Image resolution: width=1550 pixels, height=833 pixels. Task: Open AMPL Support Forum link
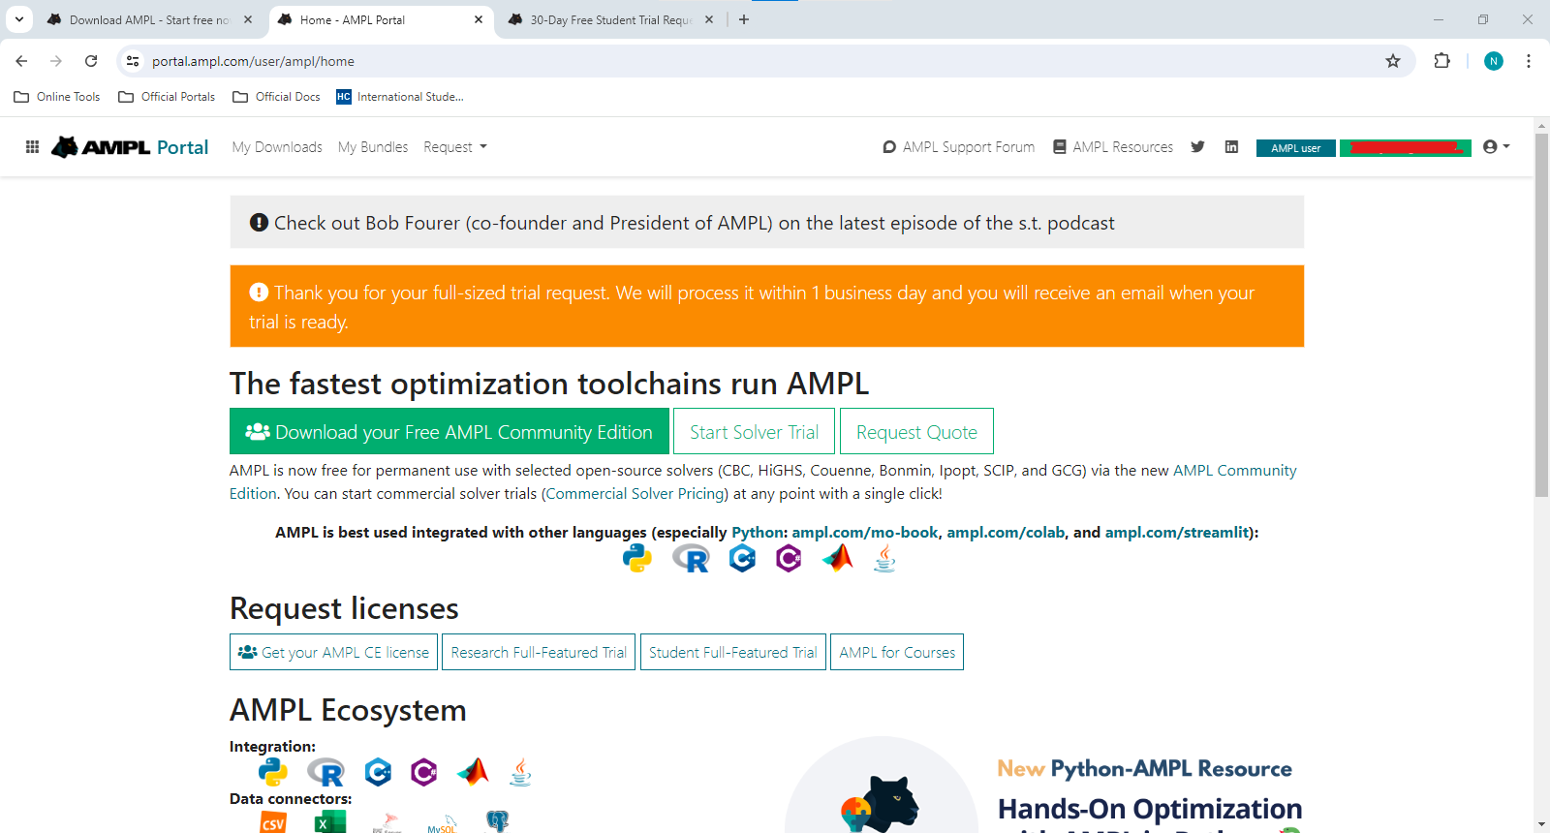958,147
